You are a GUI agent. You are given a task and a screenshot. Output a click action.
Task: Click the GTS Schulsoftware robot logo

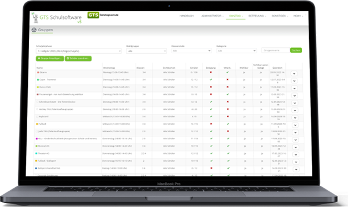pos(35,18)
